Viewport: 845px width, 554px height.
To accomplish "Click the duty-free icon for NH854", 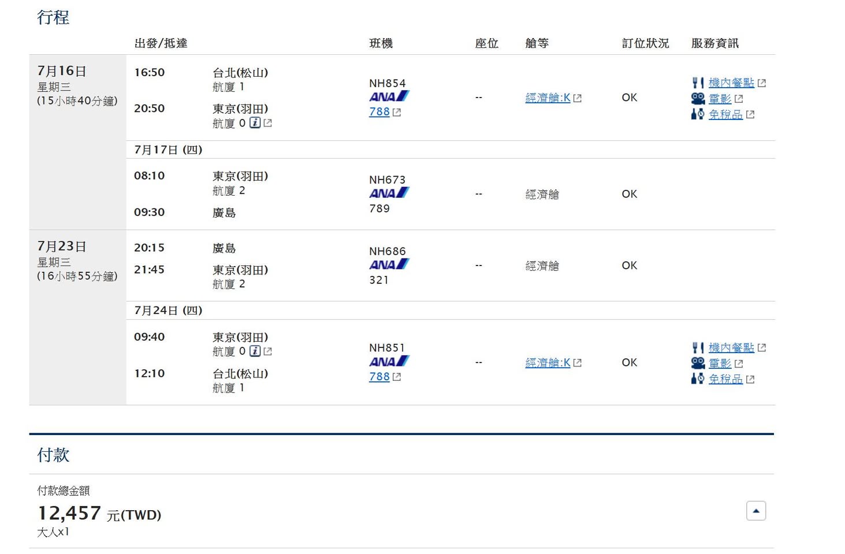I will click(x=698, y=114).
